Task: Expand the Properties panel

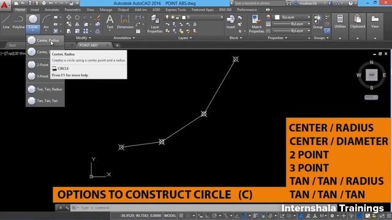Action: 277,38
